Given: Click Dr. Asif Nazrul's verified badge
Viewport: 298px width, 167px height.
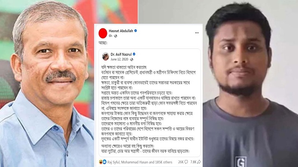Looking at the screenshot, I should pyautogui.click(x=134, y=54).
